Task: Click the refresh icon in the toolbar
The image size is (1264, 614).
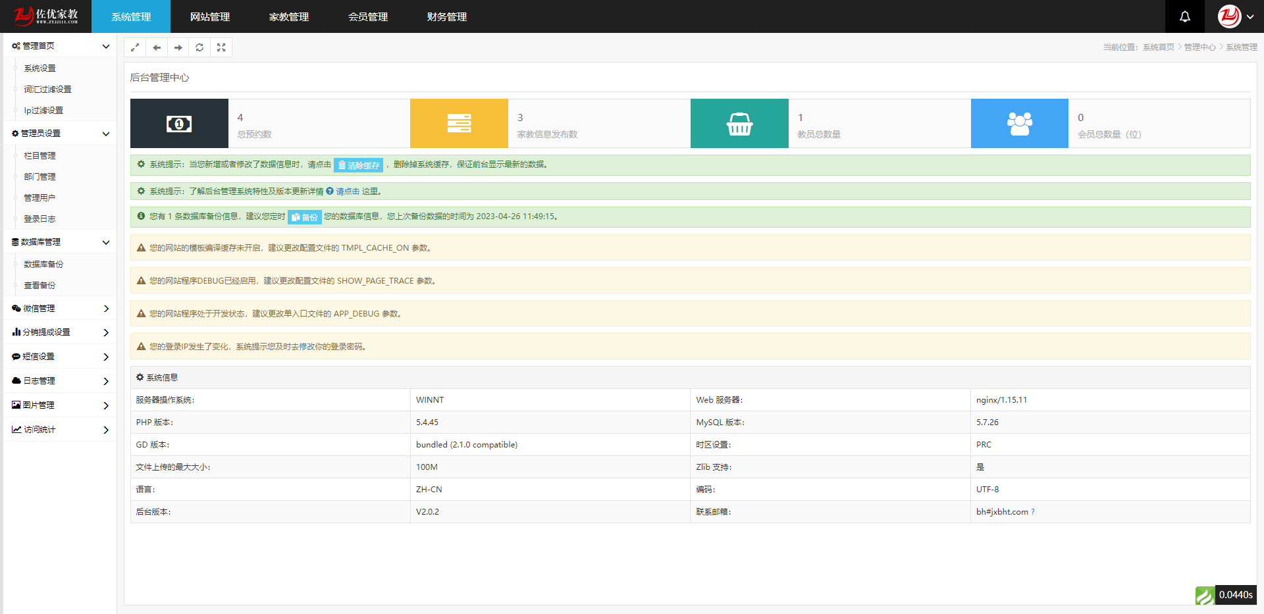Action: pos(199,47)
